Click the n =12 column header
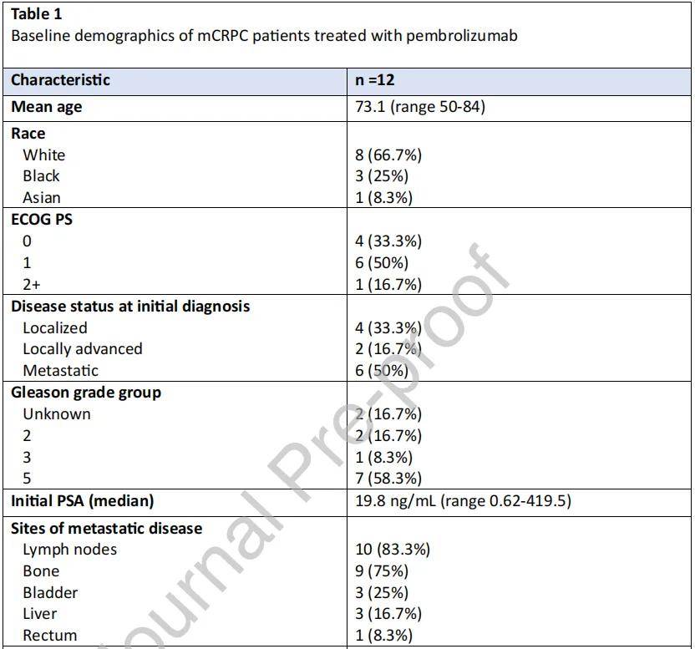 pos(374,80)
